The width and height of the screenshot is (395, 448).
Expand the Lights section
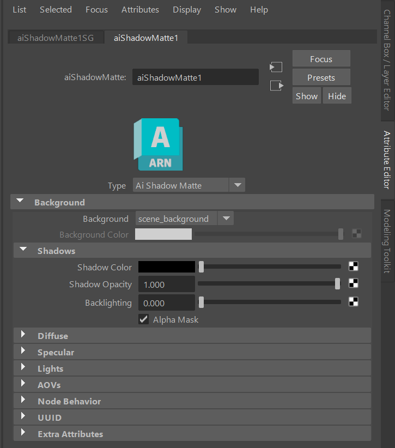[x=23, y=367]
